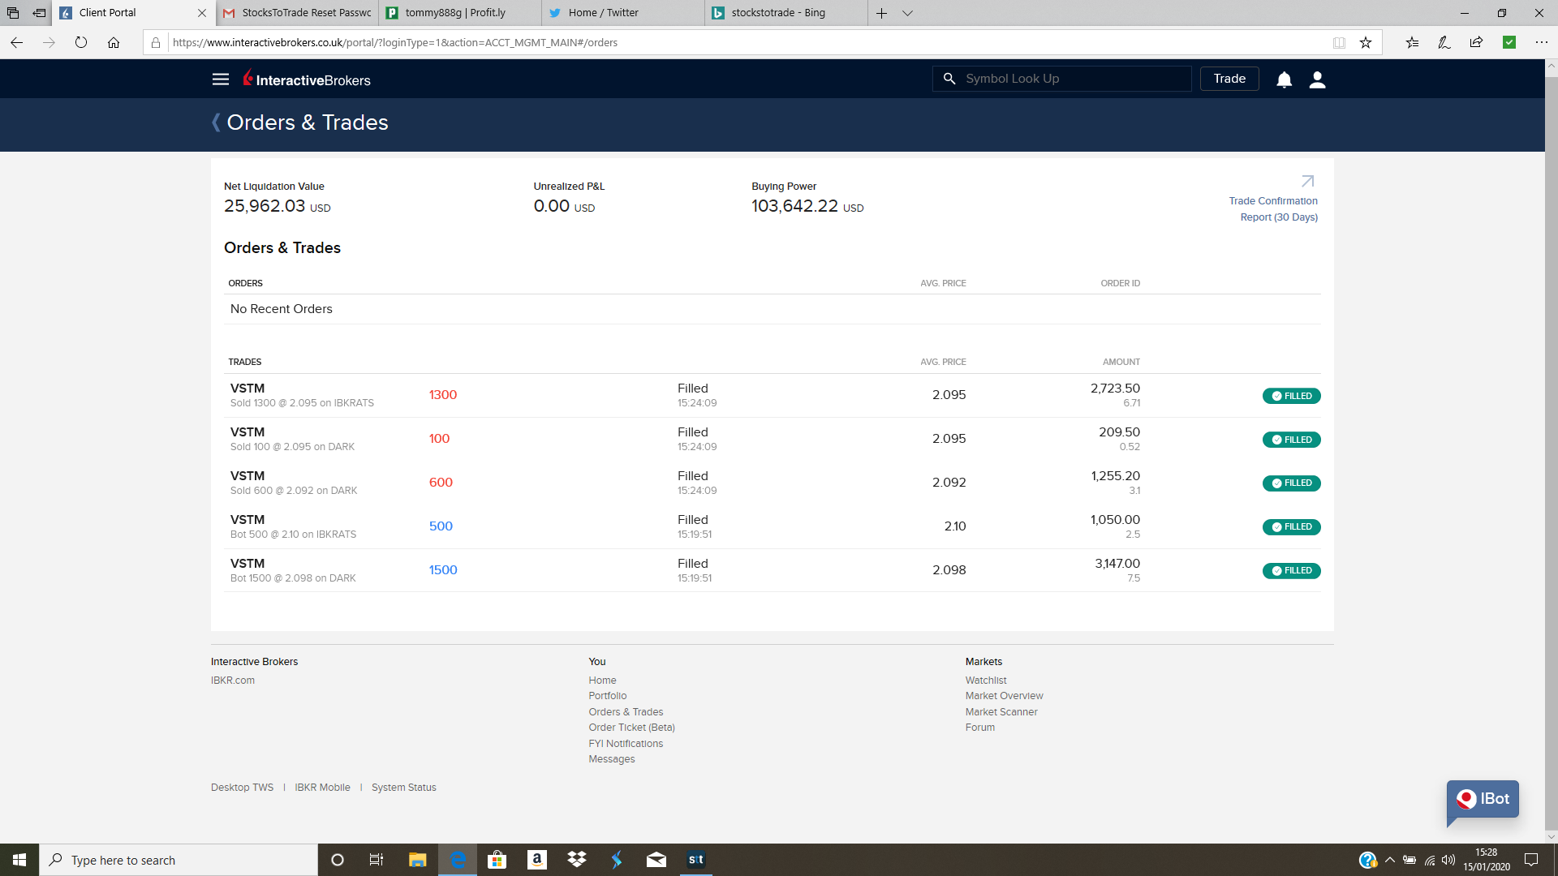The height and width of the screenshot is (876, 1558).
Task: Open File Explorer from the taskbar
Action: 417,860
